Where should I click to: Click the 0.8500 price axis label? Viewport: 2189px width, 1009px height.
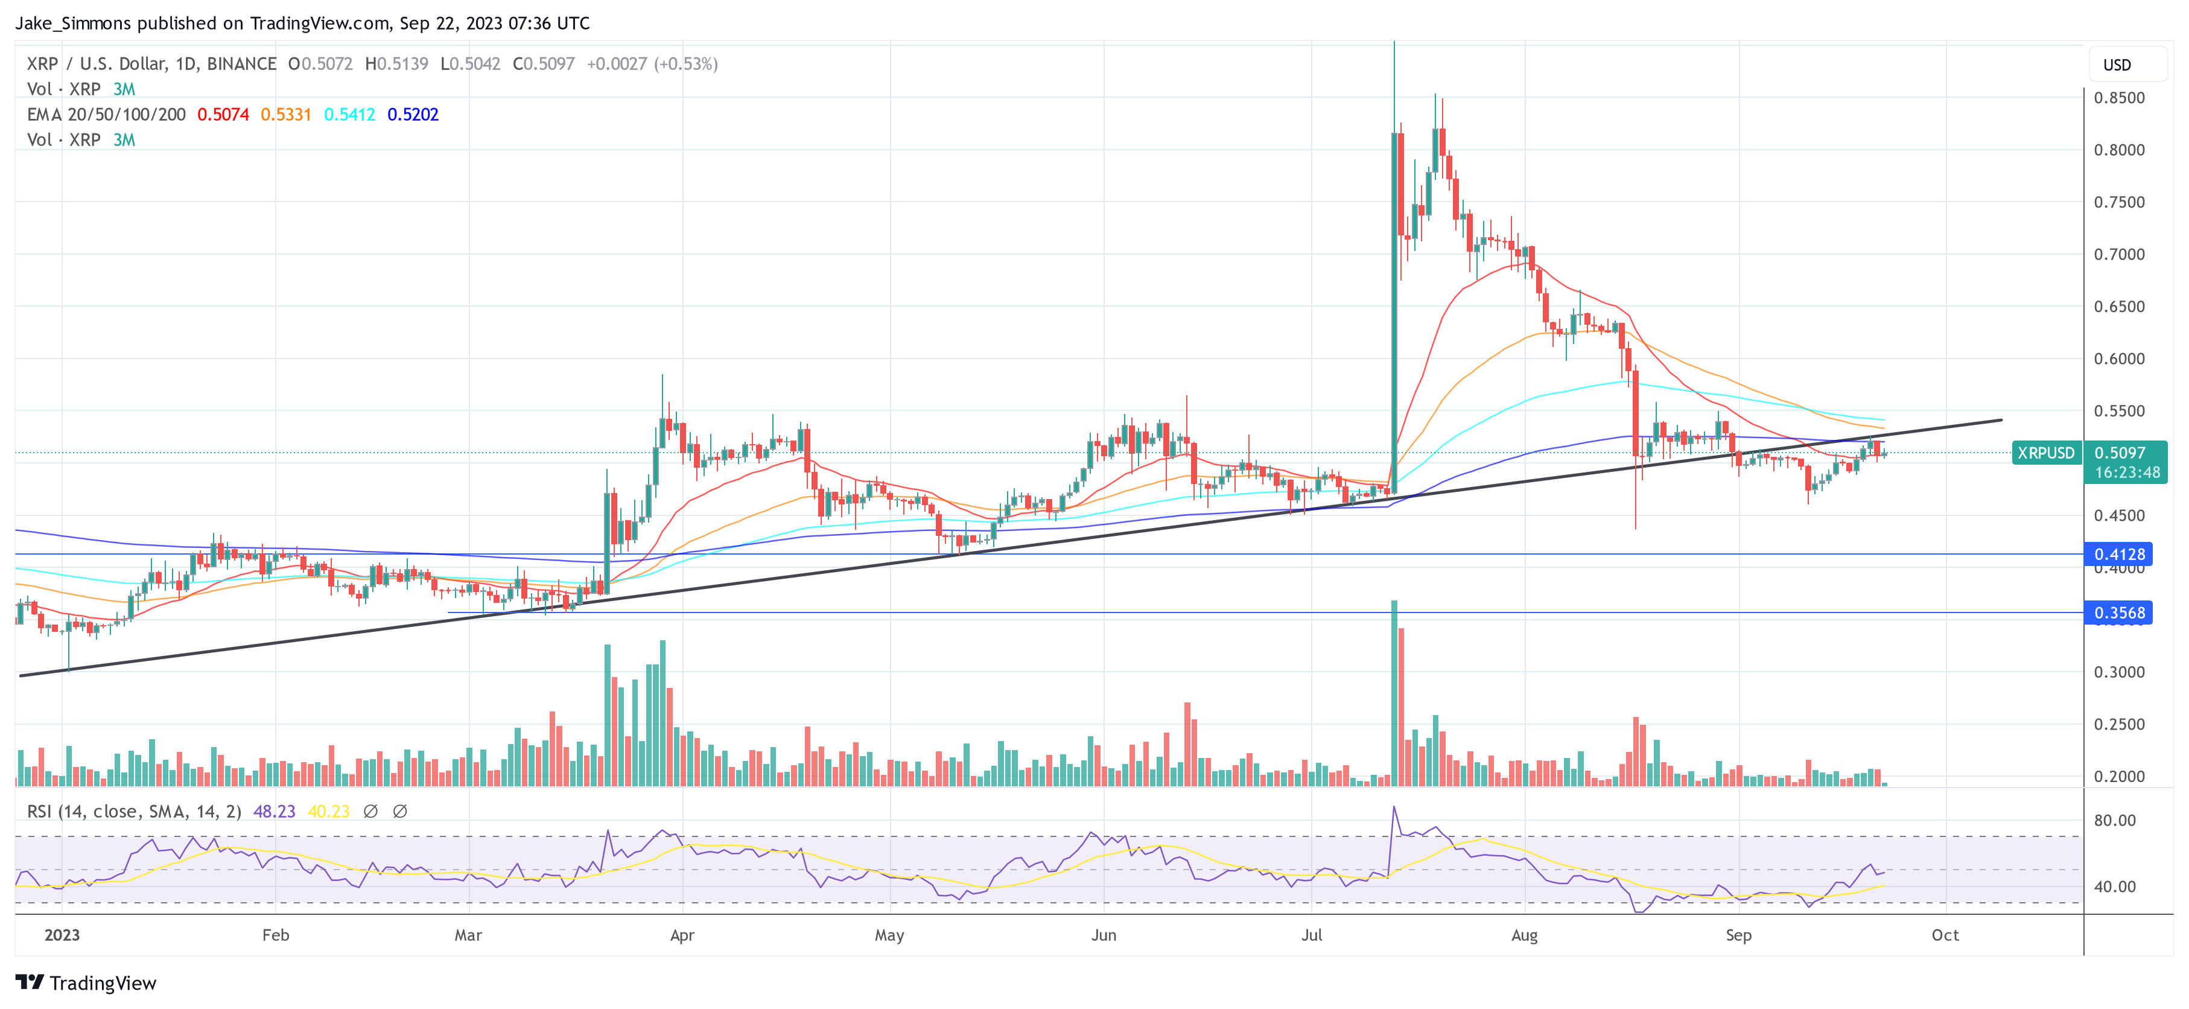[x=2120, y=98]
